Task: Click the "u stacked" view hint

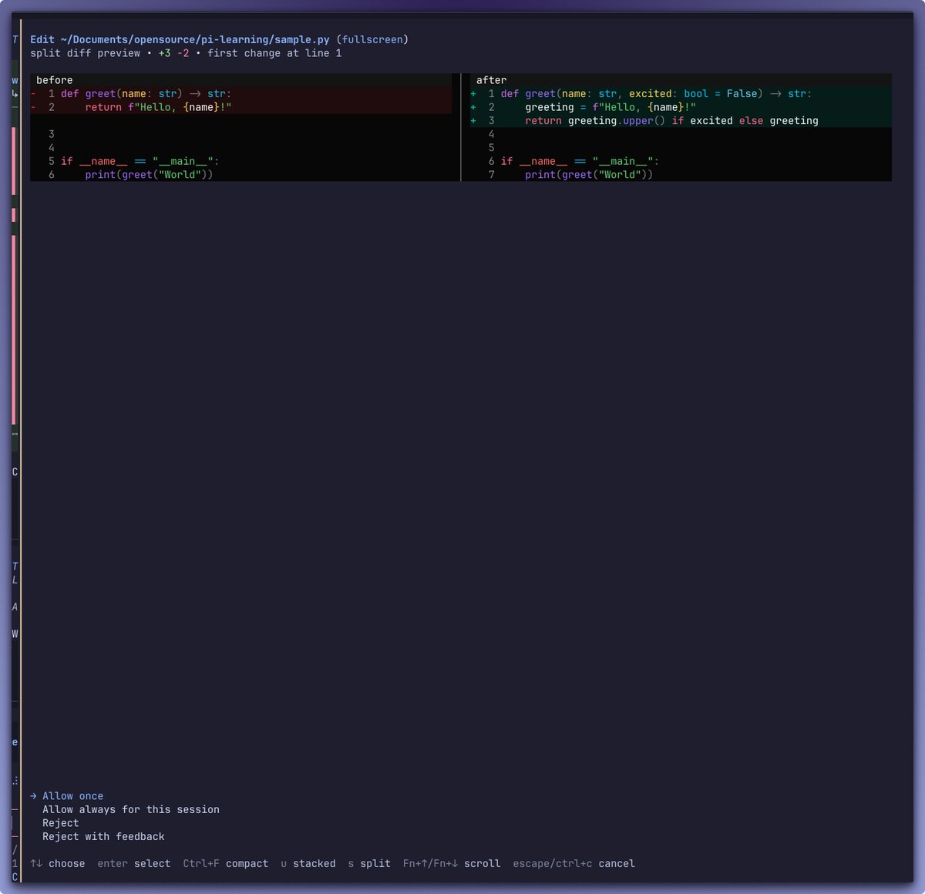Action: pos(308,863)
